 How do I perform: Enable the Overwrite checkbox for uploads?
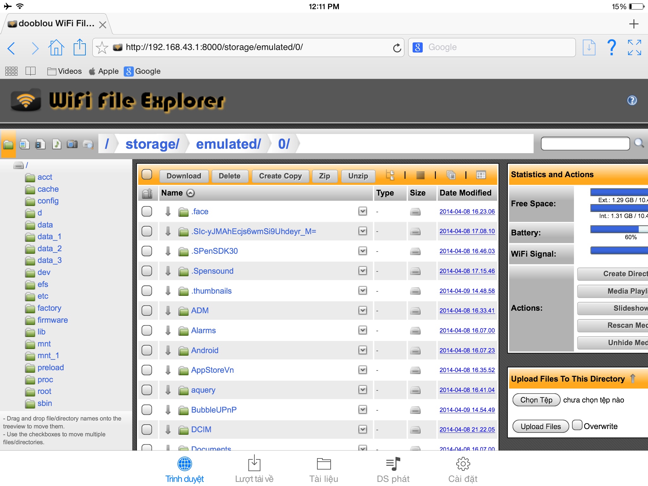tap(577, 425)
